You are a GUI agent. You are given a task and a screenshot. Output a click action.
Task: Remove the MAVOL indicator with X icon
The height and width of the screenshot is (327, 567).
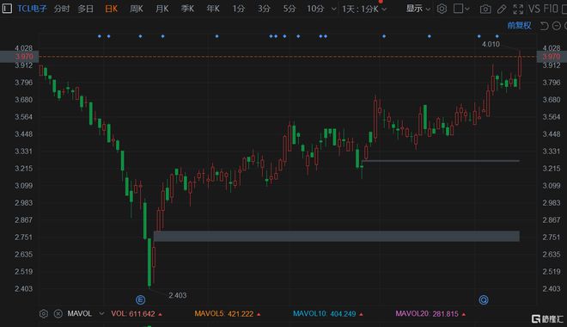tap(58, 313)
